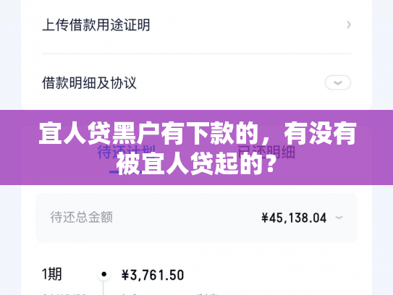Image resolution: width=393 pixels, height=295 pixels.
Task: Tap the cut-off date text under 1期
Action: pos(64,294)
